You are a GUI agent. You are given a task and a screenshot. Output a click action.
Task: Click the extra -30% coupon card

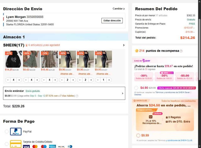pyautogui.click(x=164, y=77)
